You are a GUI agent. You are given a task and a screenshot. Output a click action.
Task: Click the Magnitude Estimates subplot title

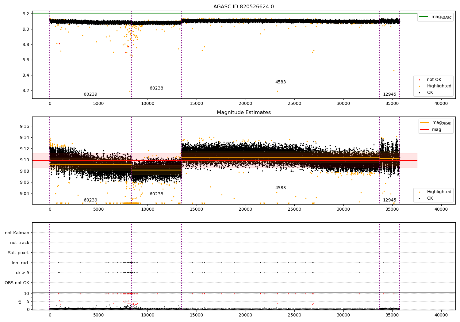(x=244, y=112)
